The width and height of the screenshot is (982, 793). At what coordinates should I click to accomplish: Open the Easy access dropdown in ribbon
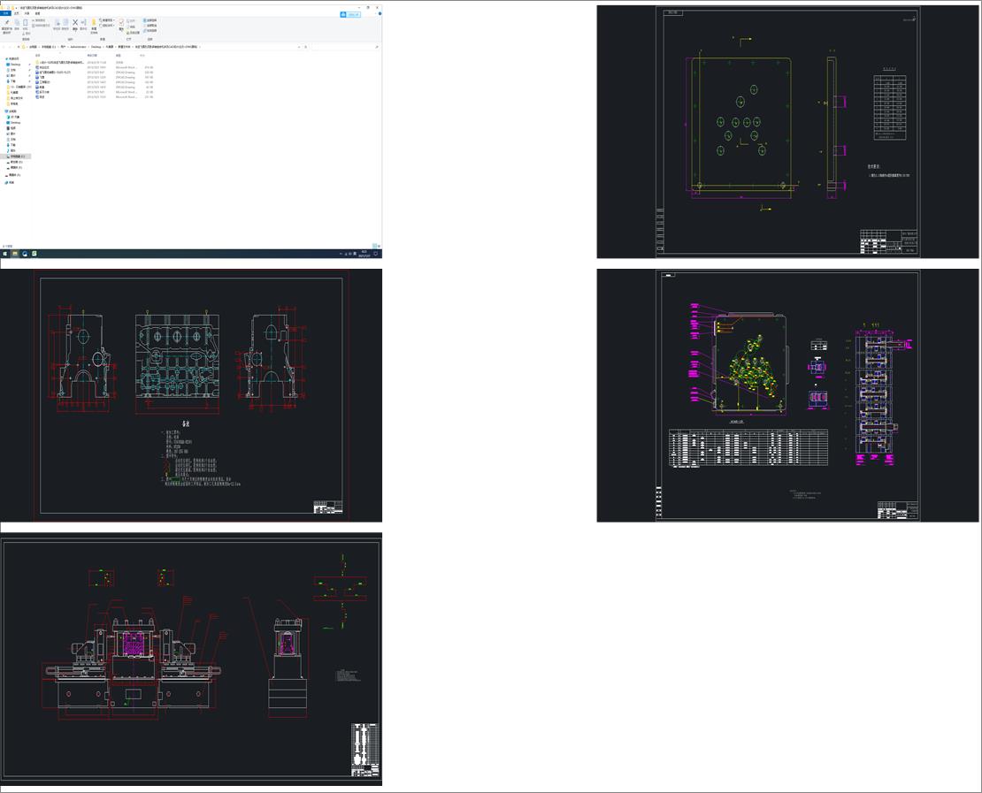pyautogui.click(x=106, y=26)
